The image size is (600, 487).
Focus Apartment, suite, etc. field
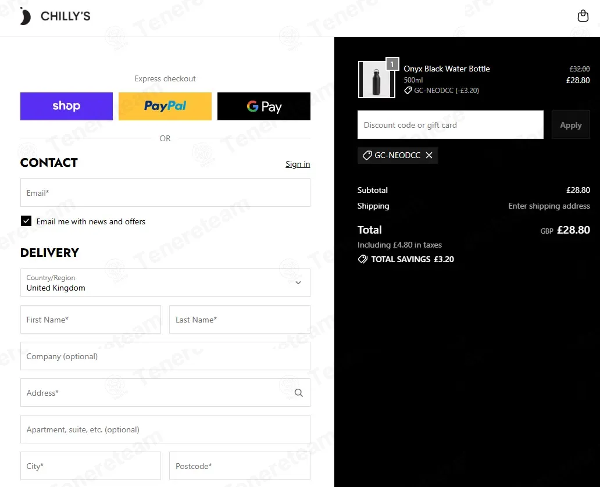[x=165, y=429]
